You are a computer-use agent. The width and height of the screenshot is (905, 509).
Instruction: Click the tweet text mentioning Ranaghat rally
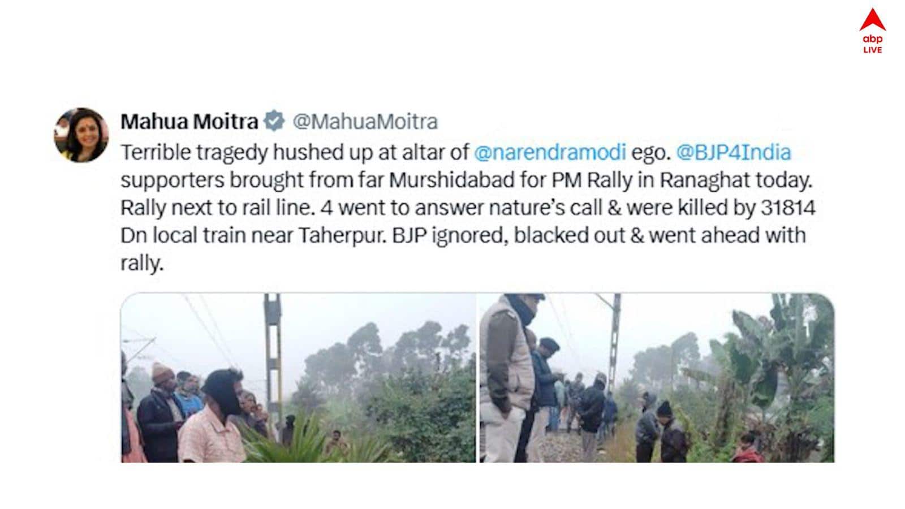(467, 180)
